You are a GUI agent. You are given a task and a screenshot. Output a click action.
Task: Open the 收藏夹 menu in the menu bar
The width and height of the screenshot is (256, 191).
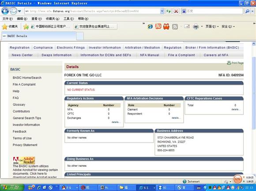[x=53, y=19]
